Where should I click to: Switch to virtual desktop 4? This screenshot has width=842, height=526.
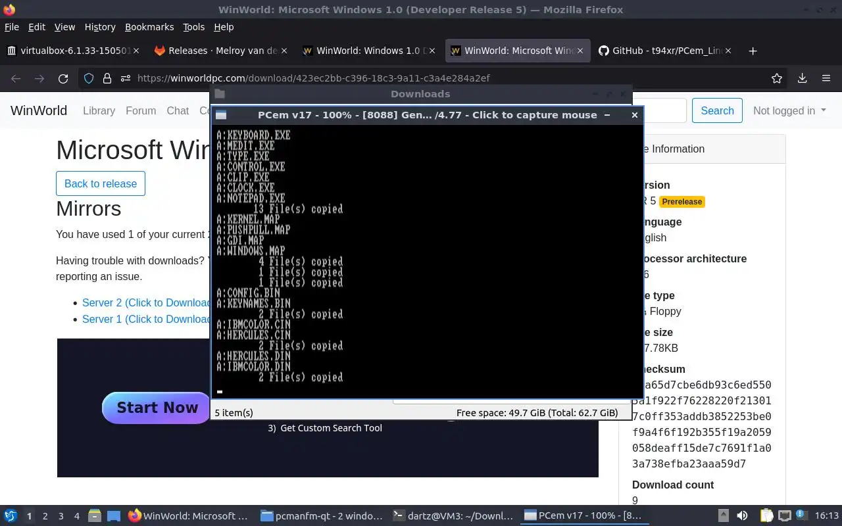coord(76,516)
